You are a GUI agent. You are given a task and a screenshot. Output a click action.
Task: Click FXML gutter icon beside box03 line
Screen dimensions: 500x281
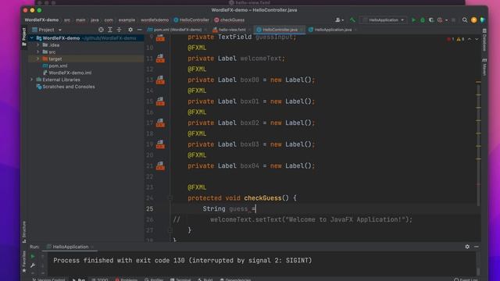tap(160, 144)
